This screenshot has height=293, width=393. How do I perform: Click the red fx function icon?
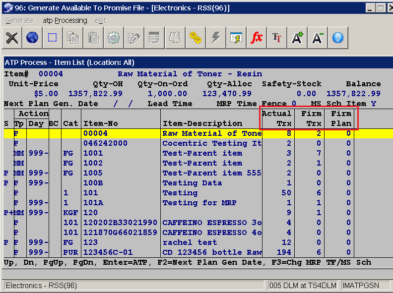(x=257, y=38)
